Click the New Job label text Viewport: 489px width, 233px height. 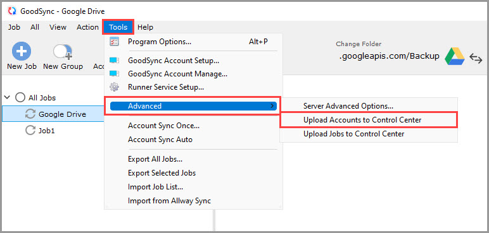22,66
